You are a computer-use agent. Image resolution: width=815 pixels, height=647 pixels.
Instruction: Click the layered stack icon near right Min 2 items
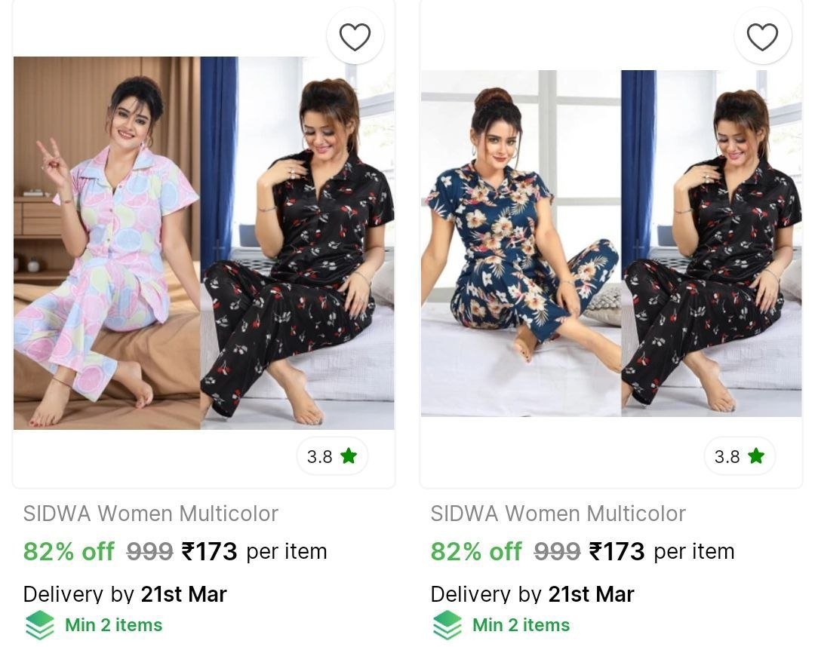(448, 624)
